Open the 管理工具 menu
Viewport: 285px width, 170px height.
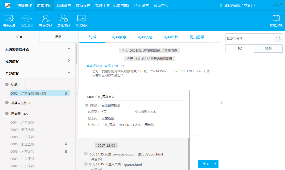102,5
